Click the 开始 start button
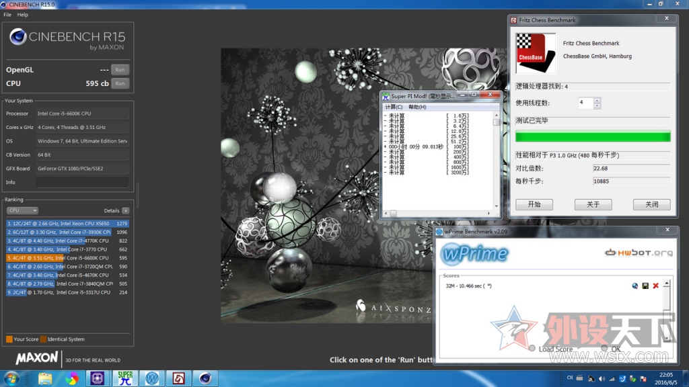 click(534, 204)
